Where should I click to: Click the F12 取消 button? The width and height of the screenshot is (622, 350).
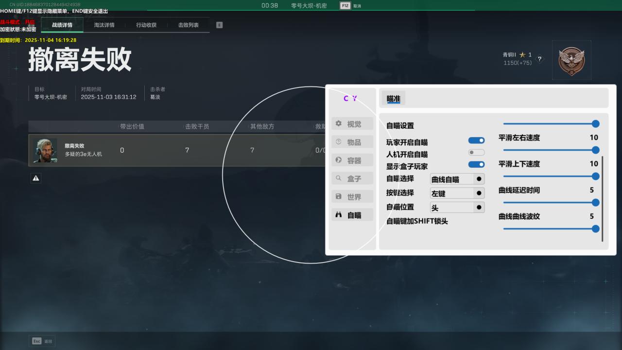click(x=351, y=6)
